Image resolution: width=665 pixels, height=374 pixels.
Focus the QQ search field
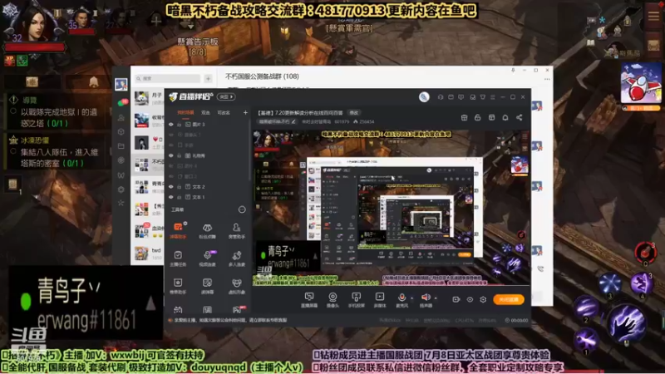click(x=168, y=78)
